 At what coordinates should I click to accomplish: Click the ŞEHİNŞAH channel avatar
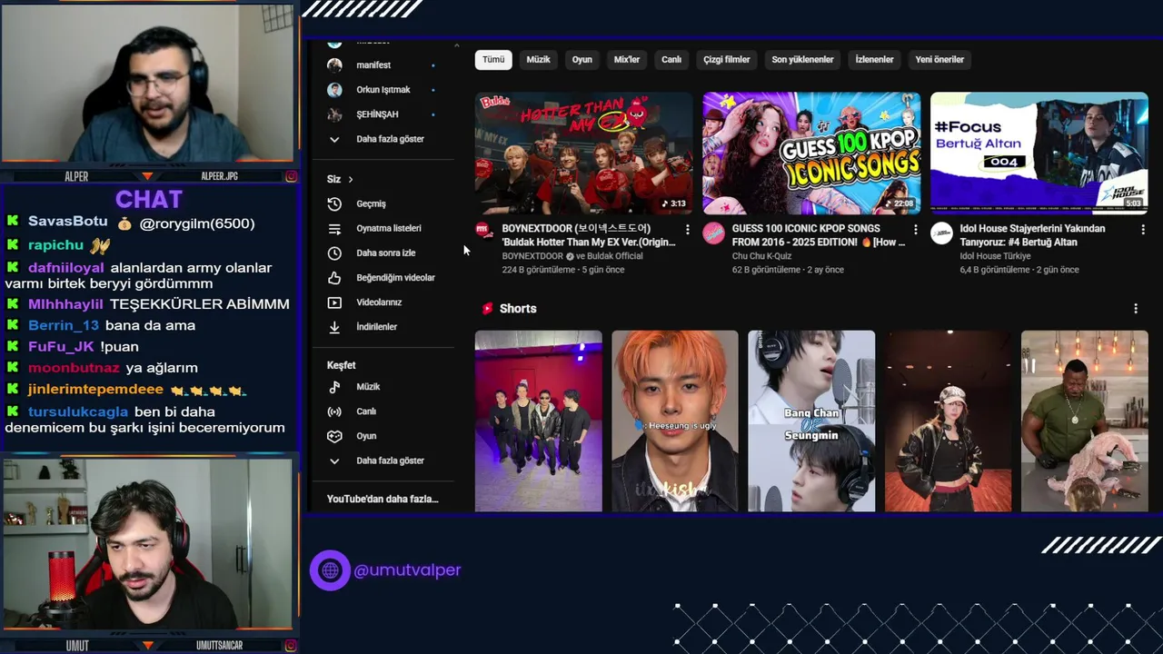coord(334,114)
